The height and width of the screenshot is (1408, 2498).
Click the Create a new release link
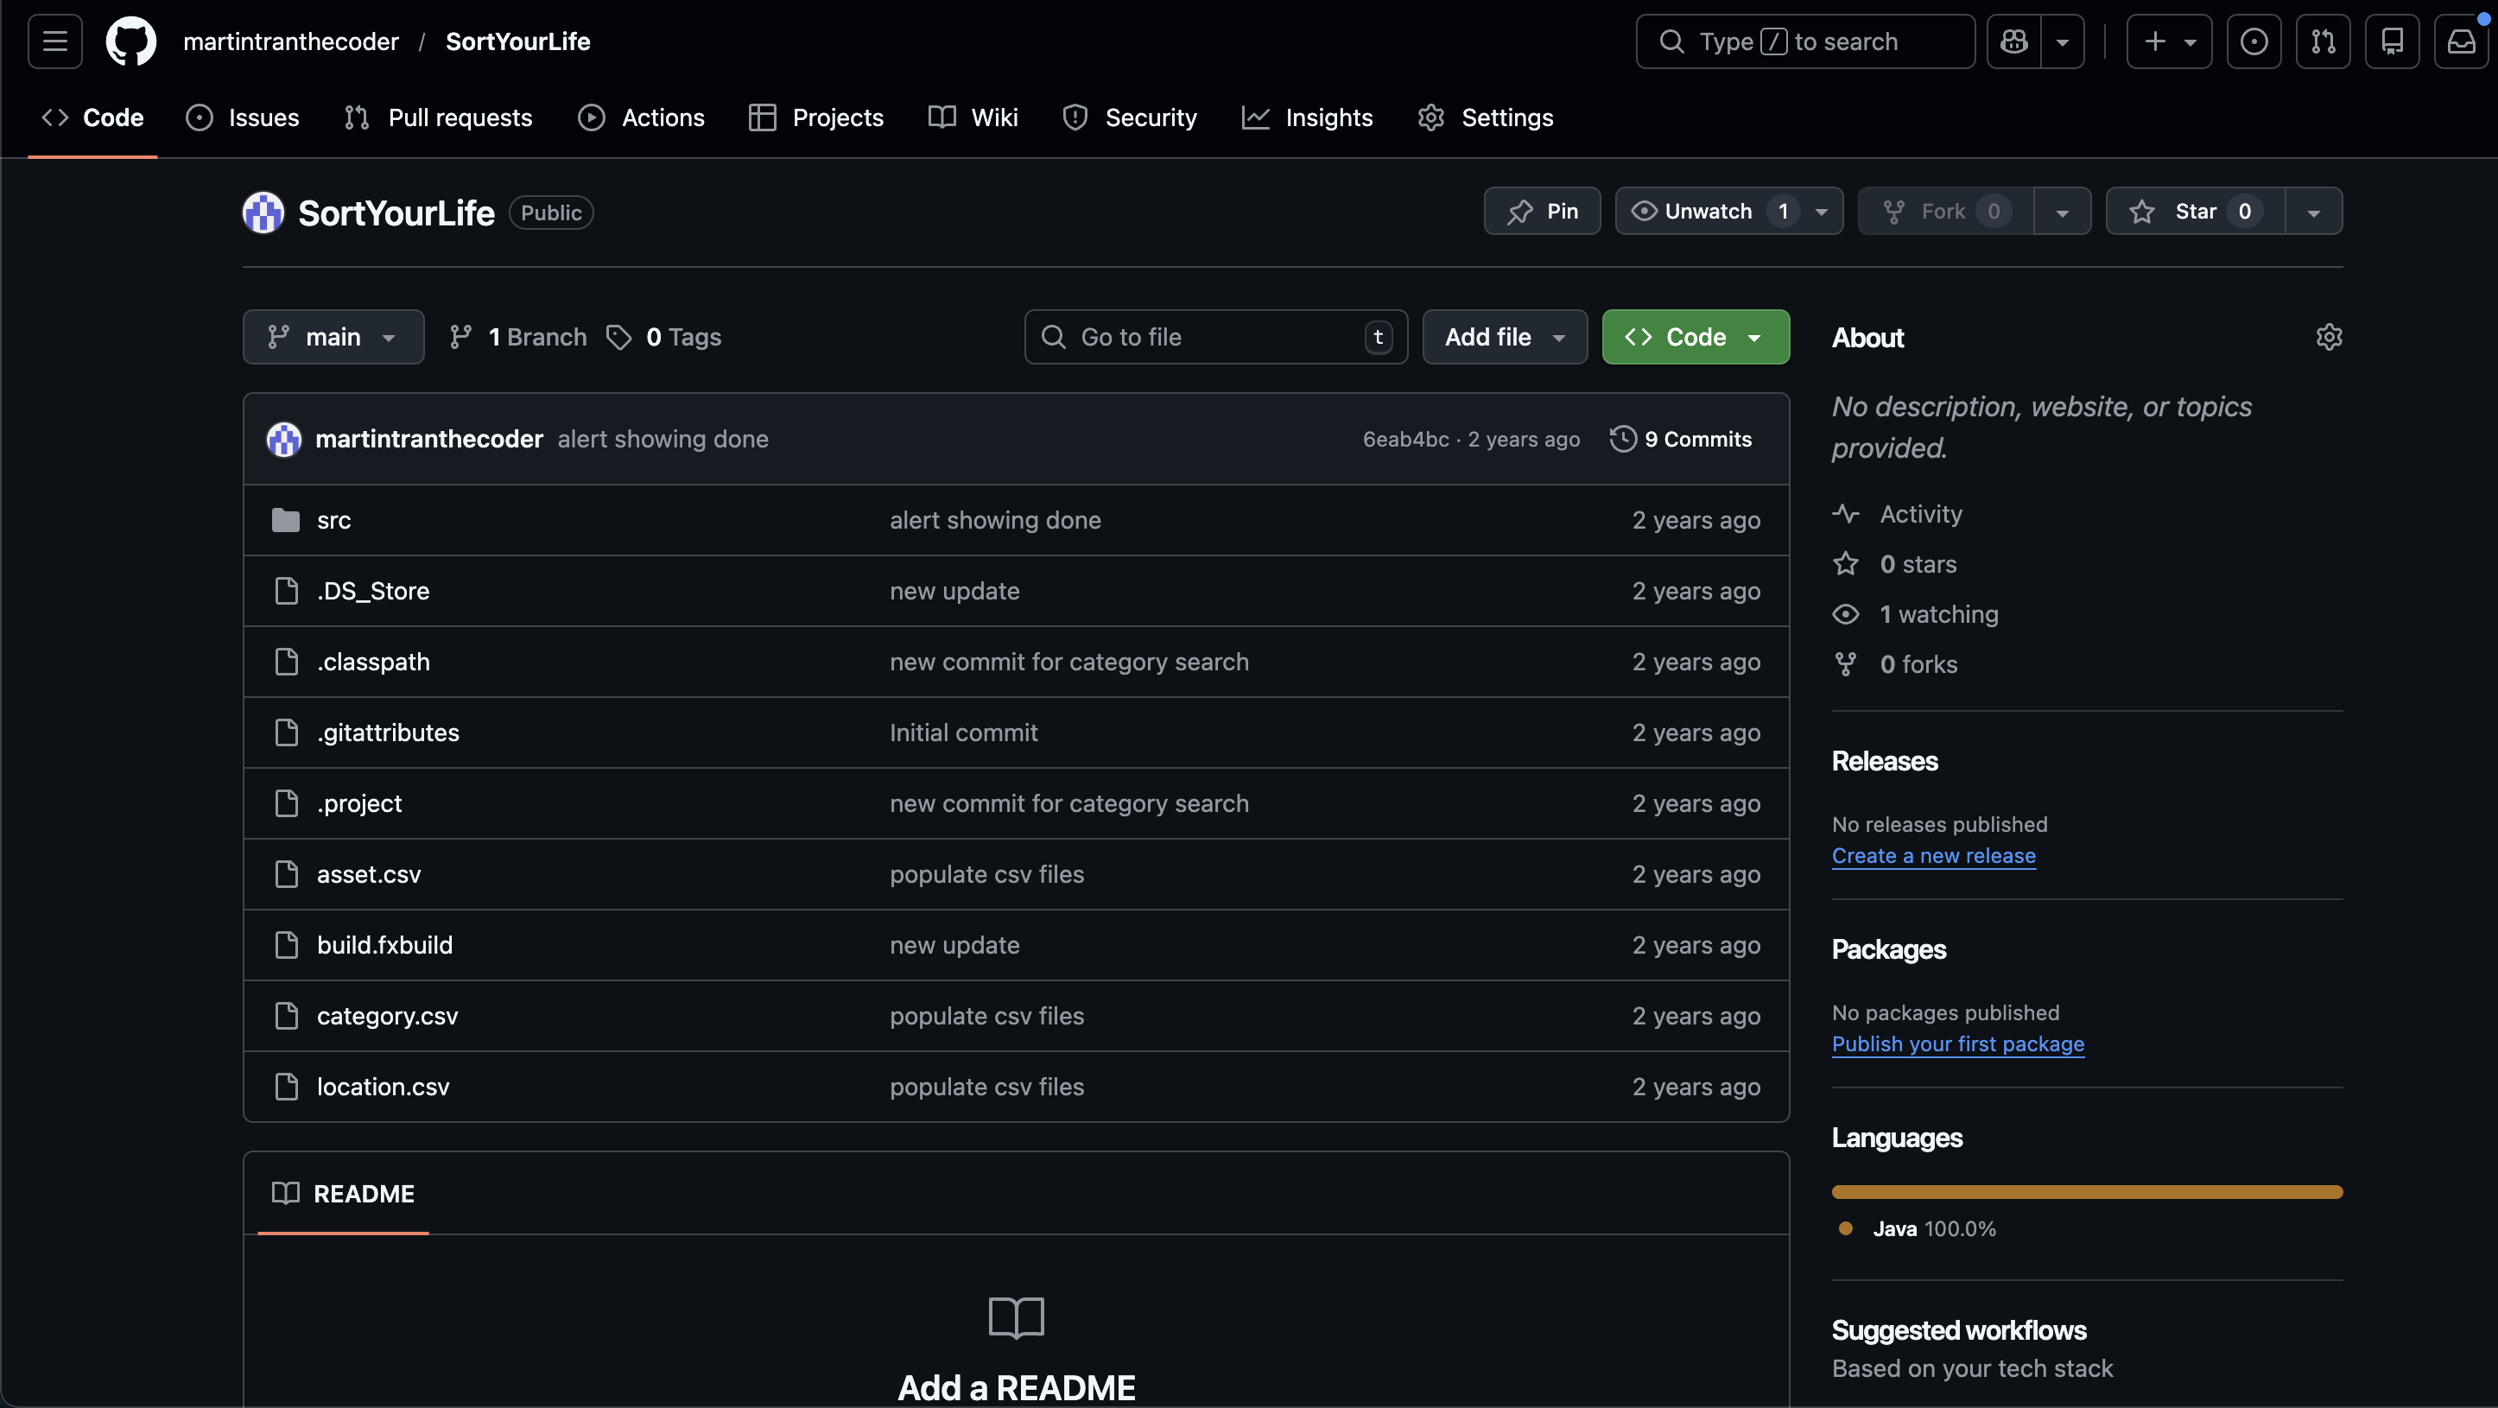pyautogui.click(x=1932, y=856)
